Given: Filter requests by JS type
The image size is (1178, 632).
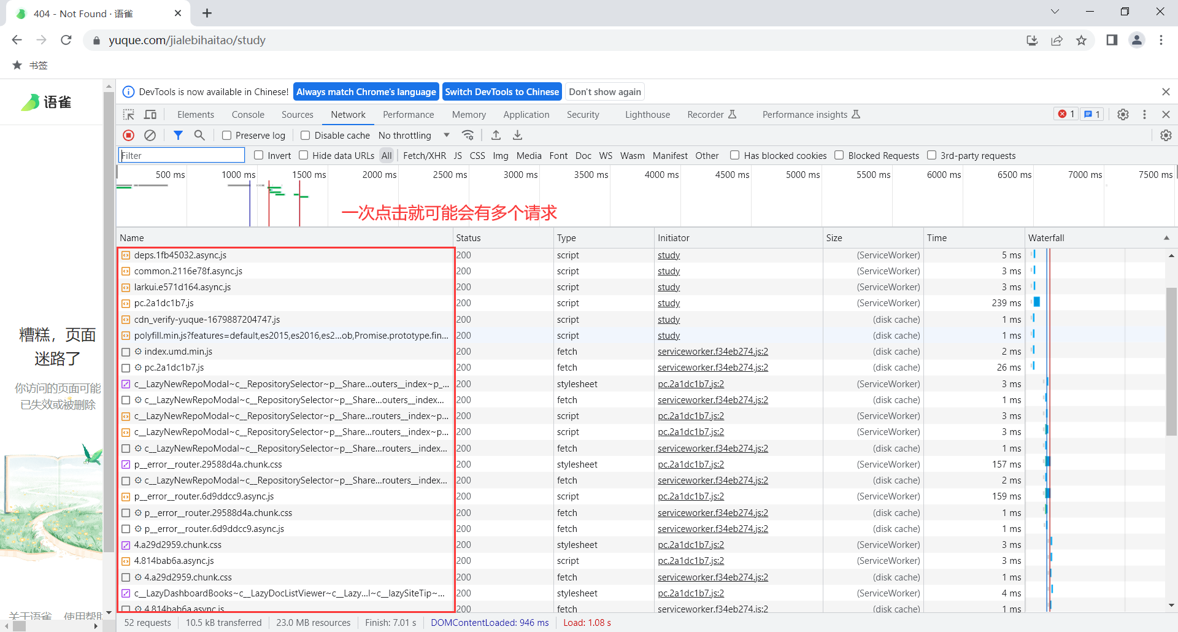Looking at the screenshot, I should pyautogui.click(x=458, y=155).
